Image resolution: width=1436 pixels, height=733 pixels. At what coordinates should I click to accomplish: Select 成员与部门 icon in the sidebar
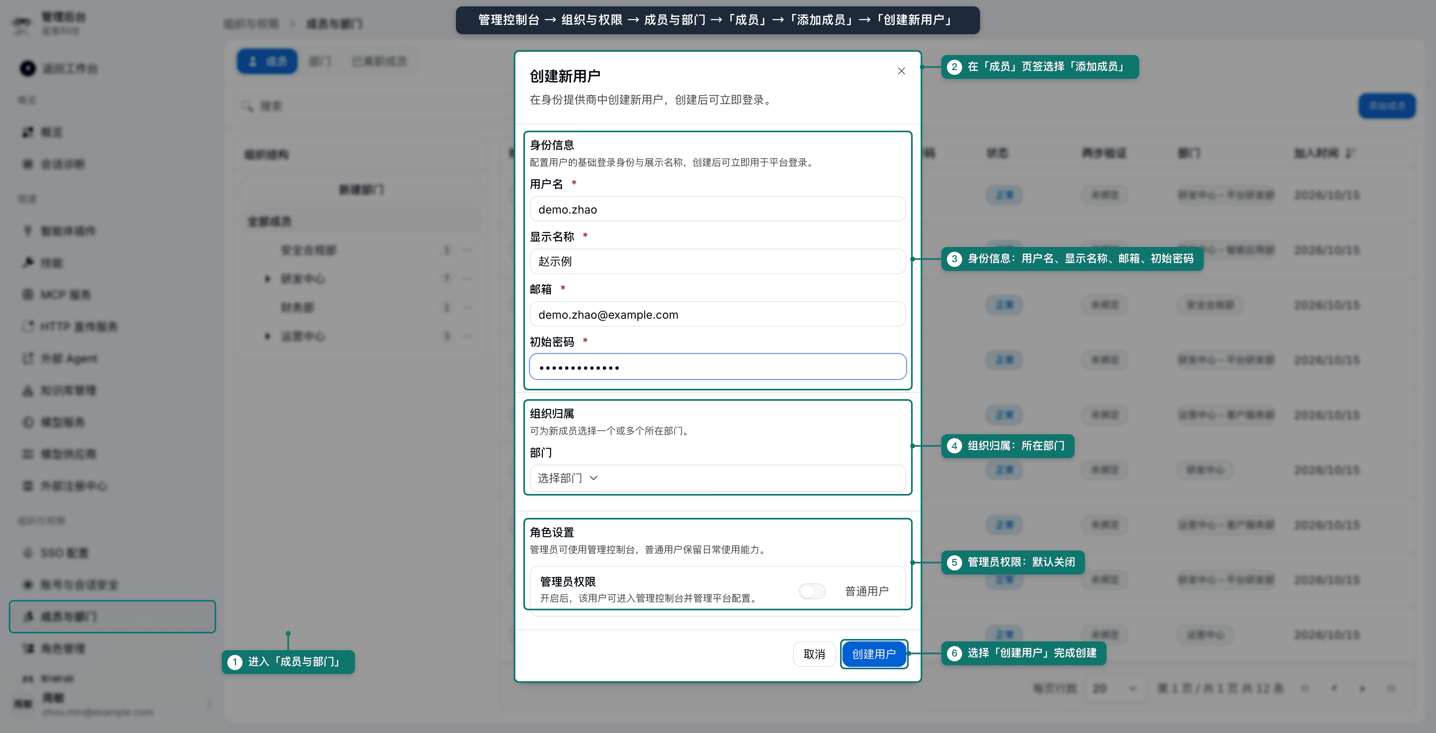point(27,616)
